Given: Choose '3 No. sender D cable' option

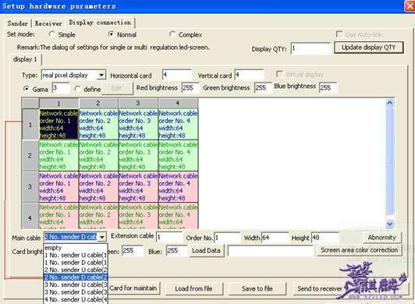Looking at the screenshot, I should (x=76, y=292).
